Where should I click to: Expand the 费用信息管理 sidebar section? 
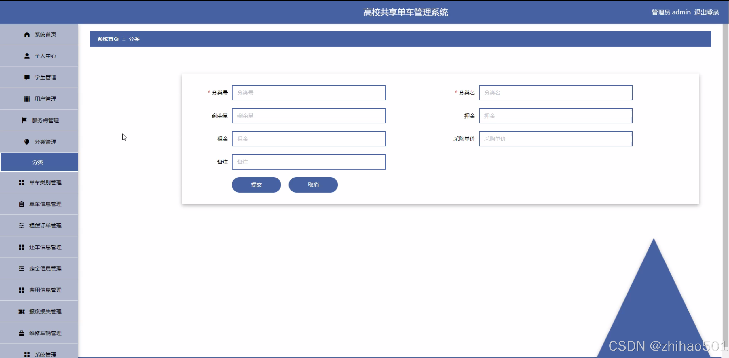(x=45, y=290)
